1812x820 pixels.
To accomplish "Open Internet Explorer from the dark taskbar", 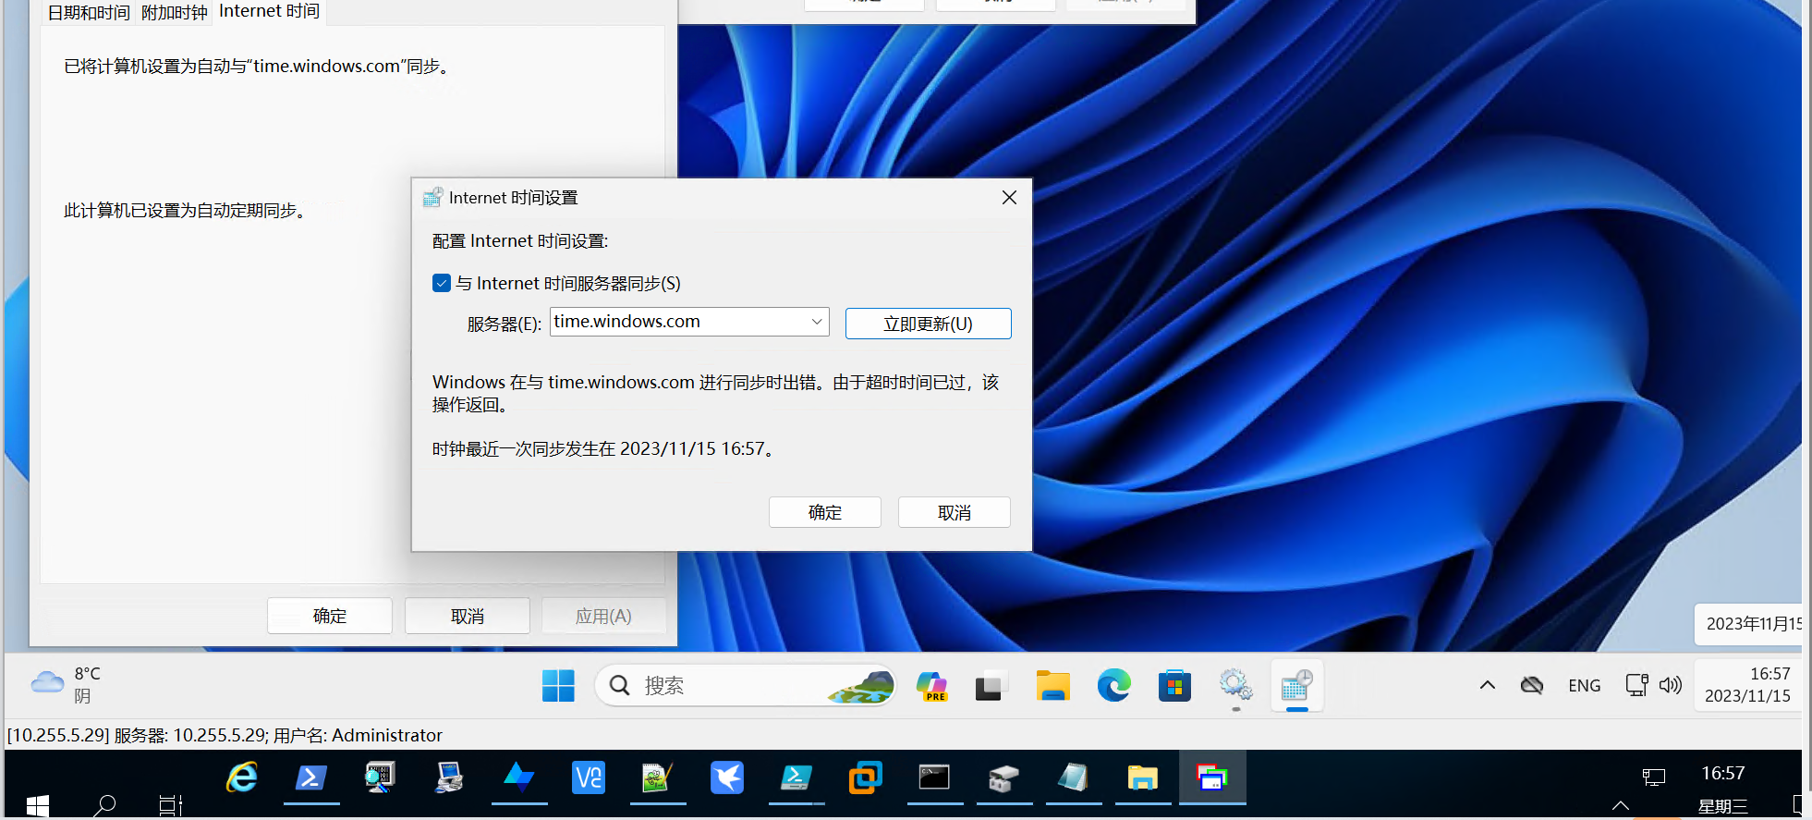I will click(242, 777).
